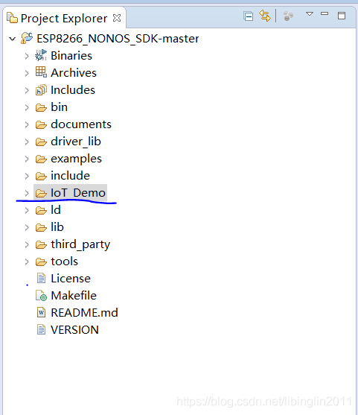Select the third_party folder label

pos(80,244)
